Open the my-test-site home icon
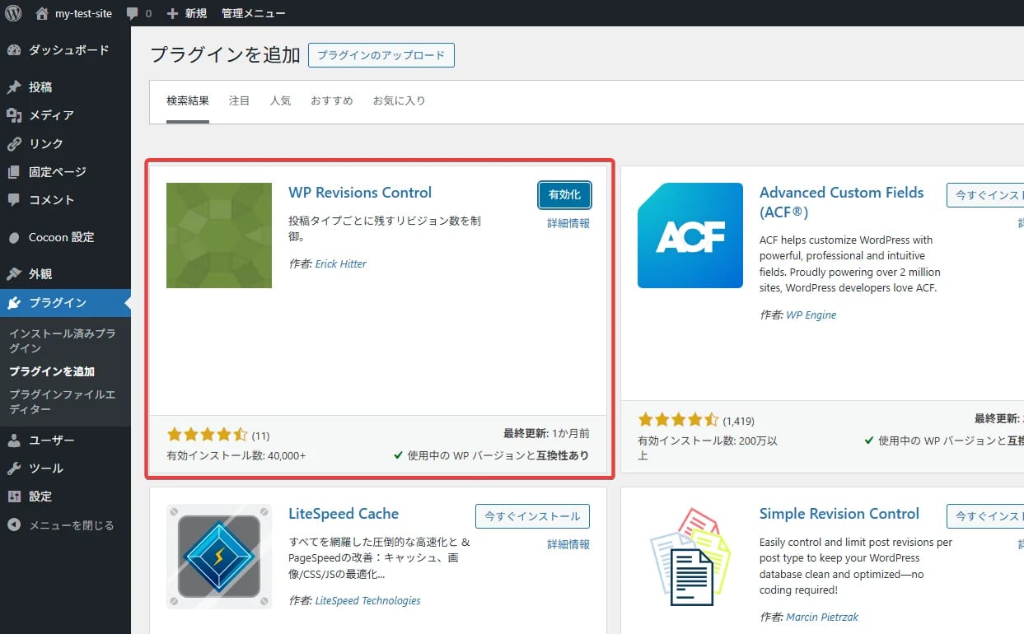 point(42,13)
